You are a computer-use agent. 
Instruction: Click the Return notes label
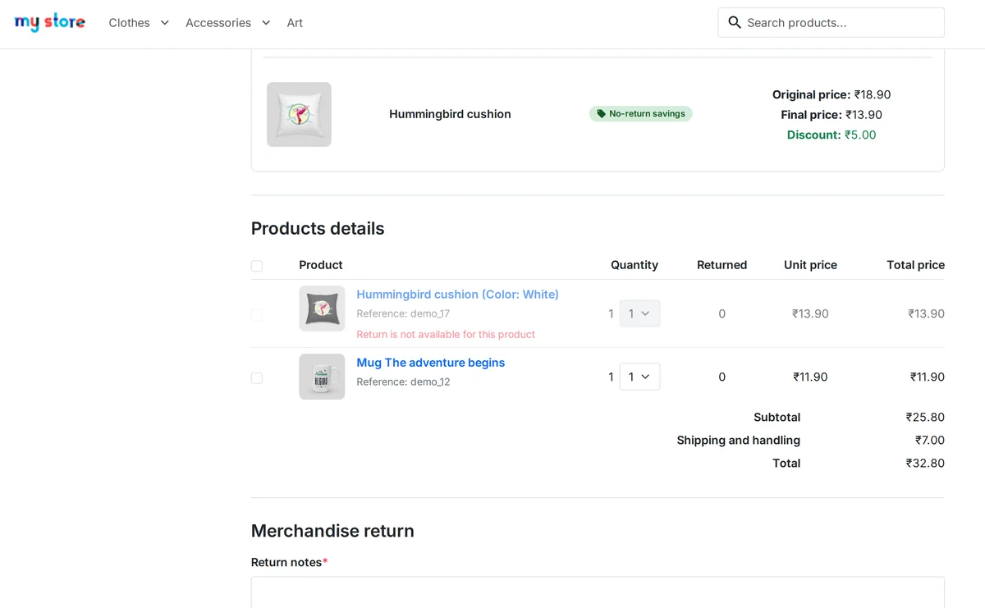pos(289,562)
